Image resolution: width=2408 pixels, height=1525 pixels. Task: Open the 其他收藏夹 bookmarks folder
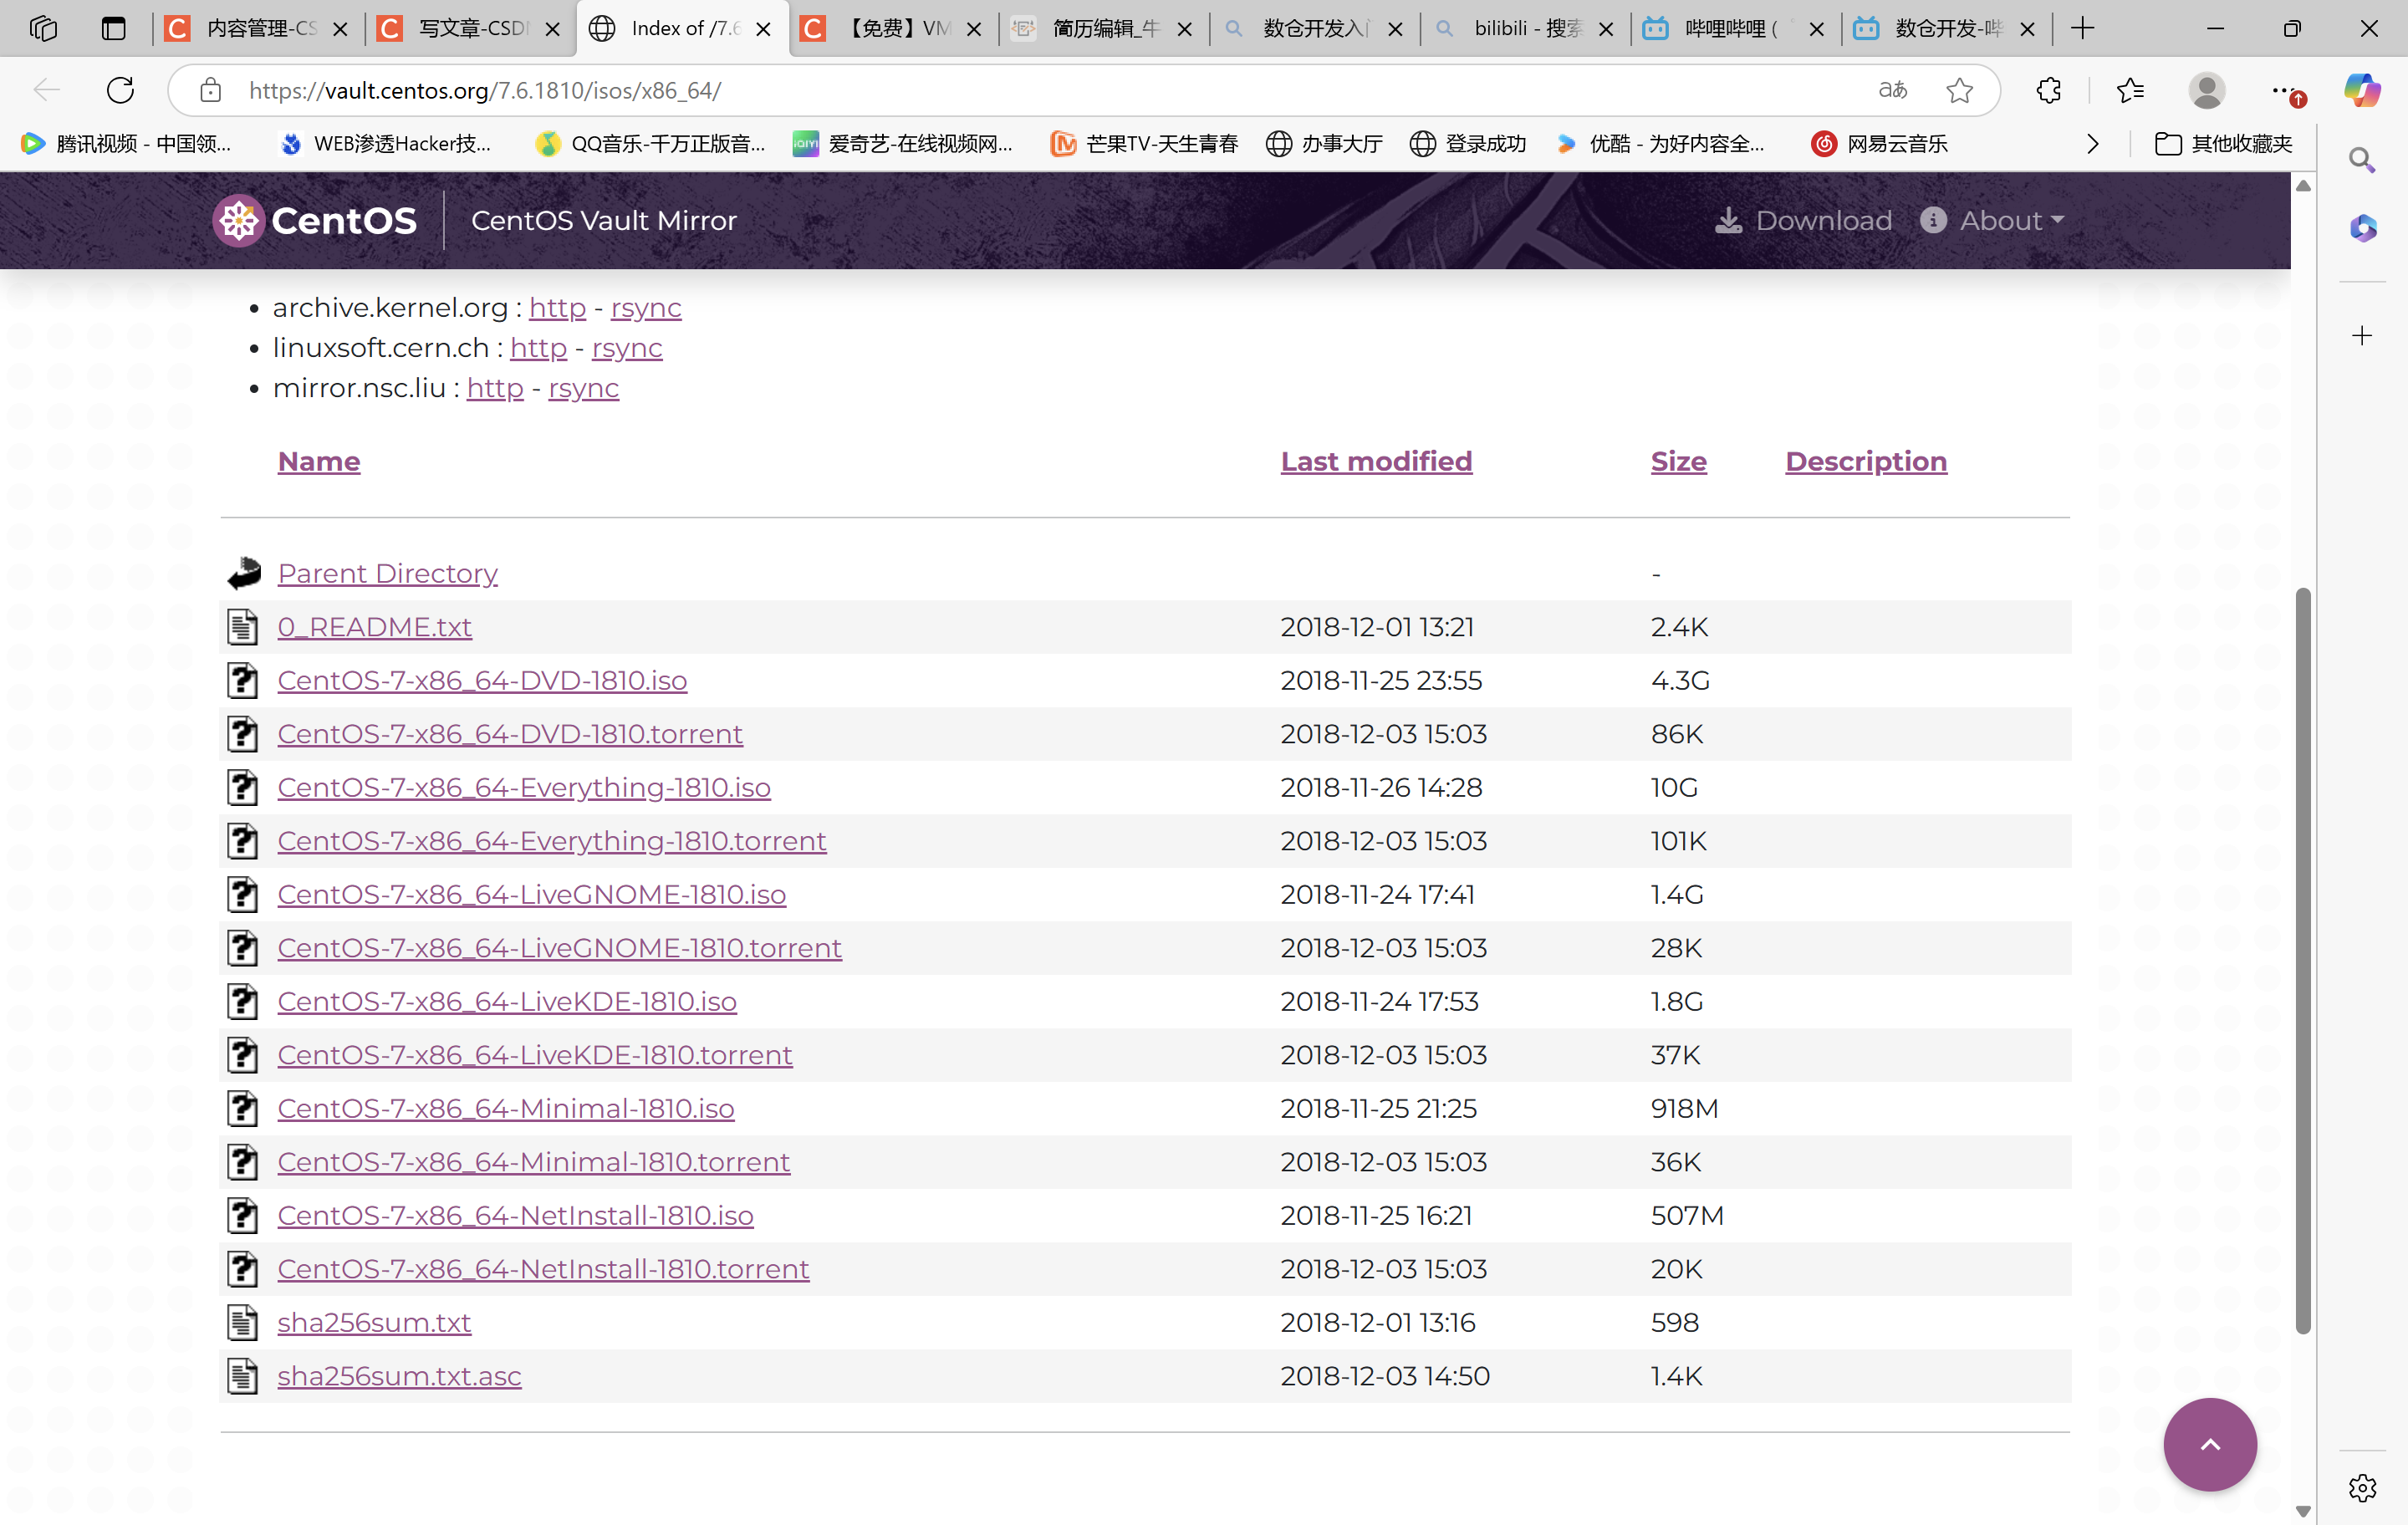[2223, 144]
